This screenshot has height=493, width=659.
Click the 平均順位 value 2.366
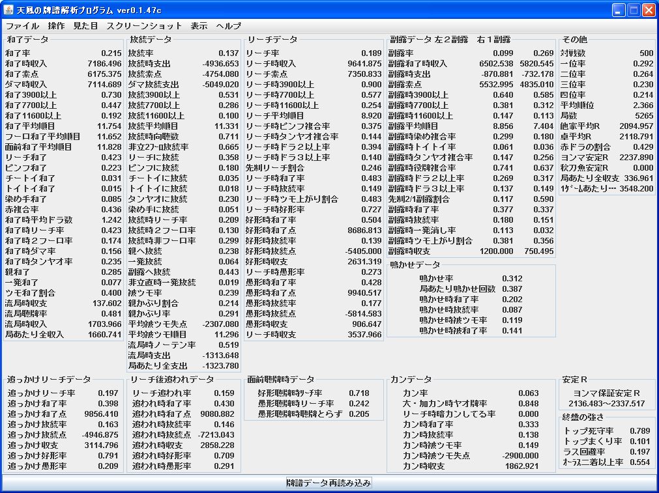pyautogui.click(x=643, y=106)
